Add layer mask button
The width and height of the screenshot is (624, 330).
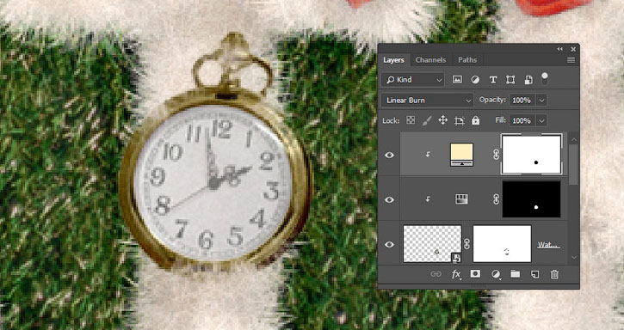(475, 273)
